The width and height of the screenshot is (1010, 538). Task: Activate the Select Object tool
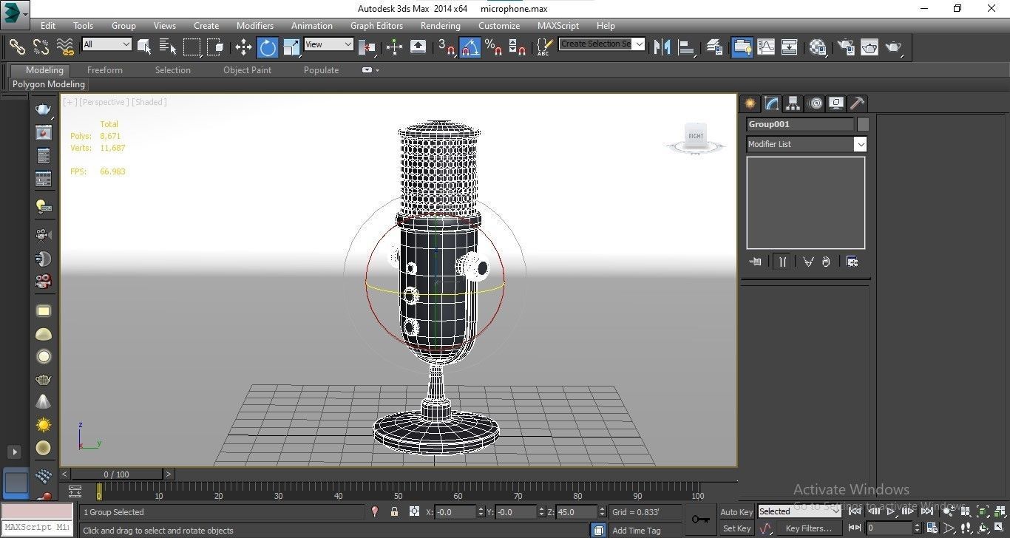[x=144, y=47]
